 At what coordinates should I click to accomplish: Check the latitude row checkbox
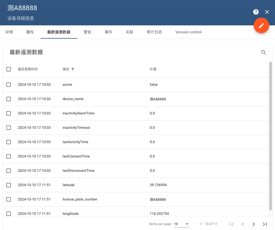8,185
